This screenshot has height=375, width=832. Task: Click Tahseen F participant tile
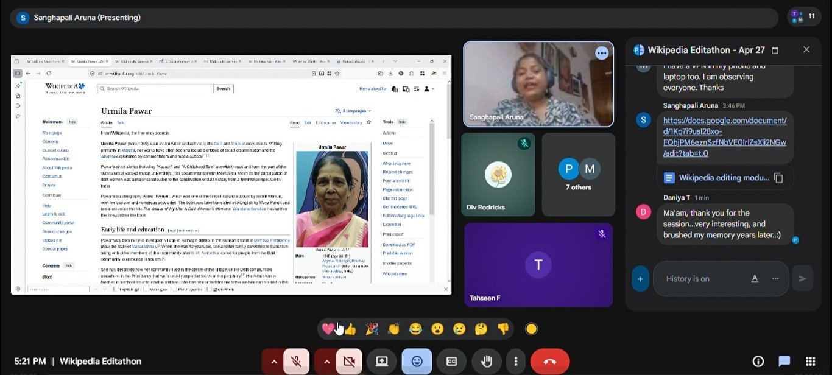click(538, 265)
